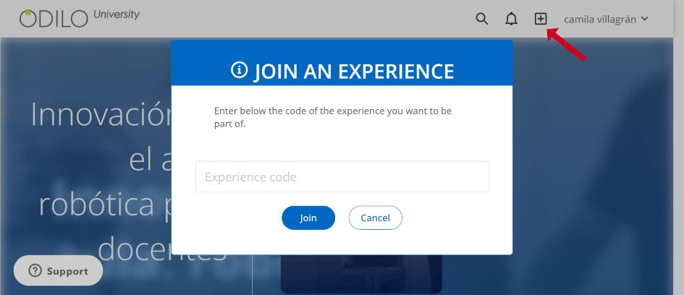This screenshot has height=295, width=684.
Task: Click the University label beside the logo
Action: [x=116, y=14]
